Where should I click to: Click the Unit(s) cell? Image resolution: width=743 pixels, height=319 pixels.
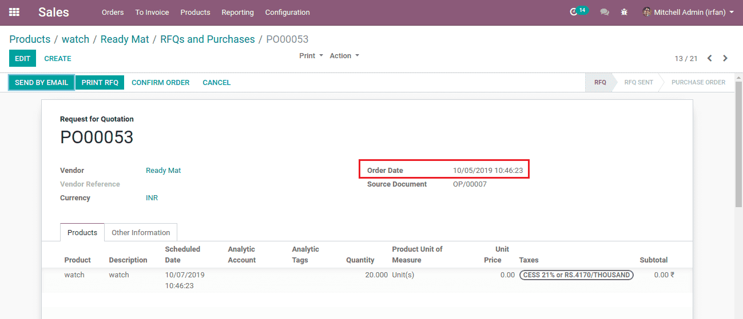pyautogui.click(x=403, y=275)
